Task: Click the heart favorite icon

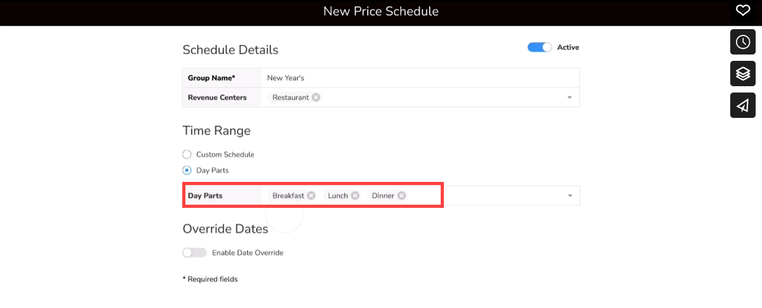Action: click(x=743, y=10)
